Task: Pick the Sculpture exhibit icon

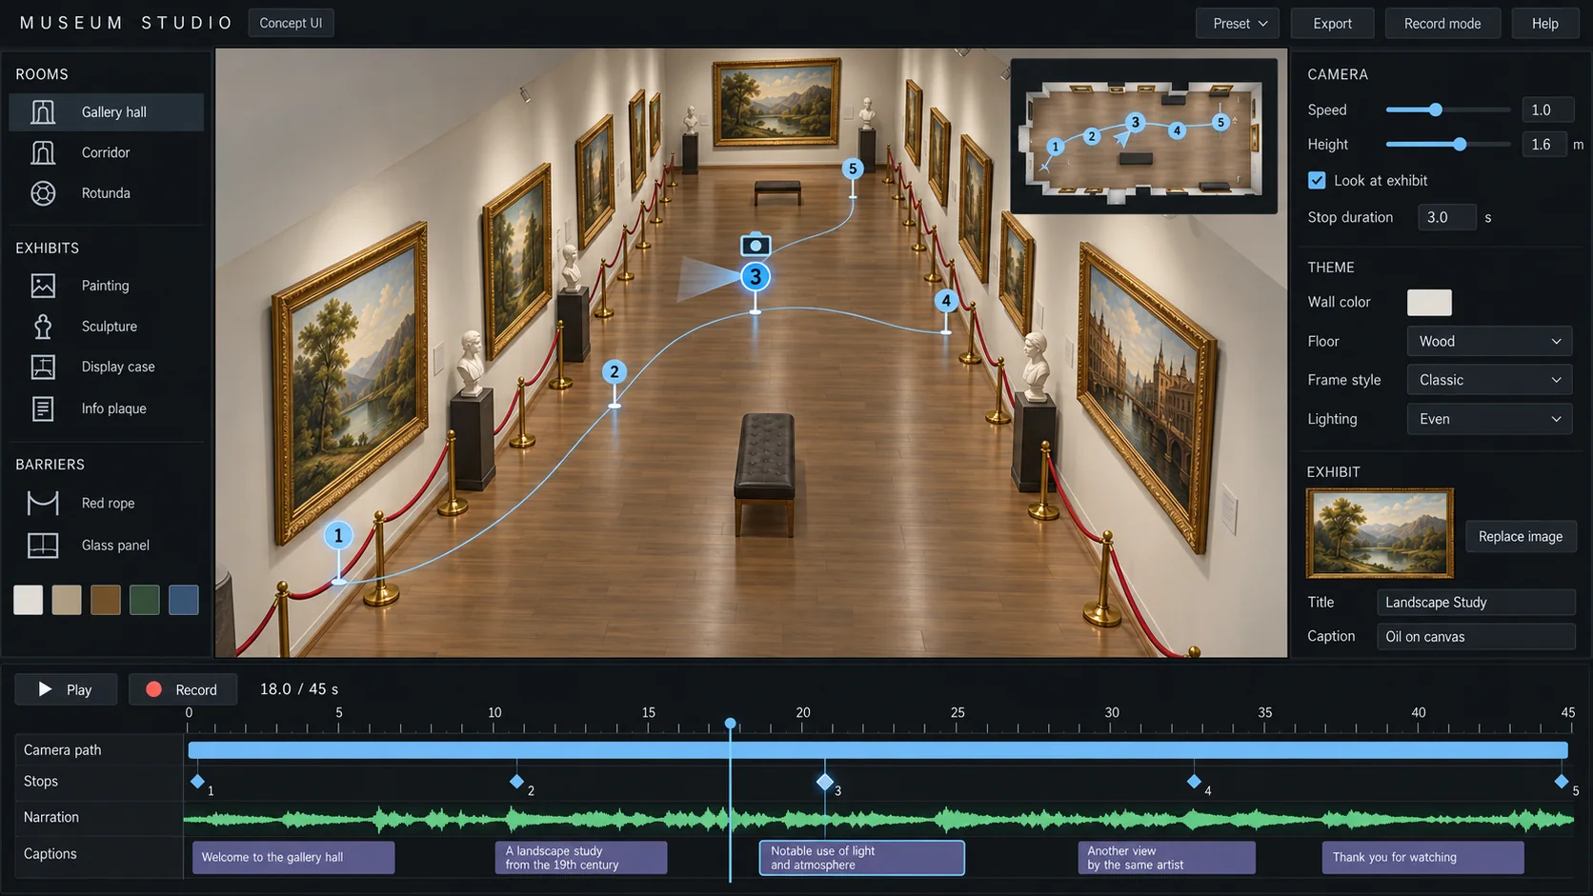Action: point(43,327)
